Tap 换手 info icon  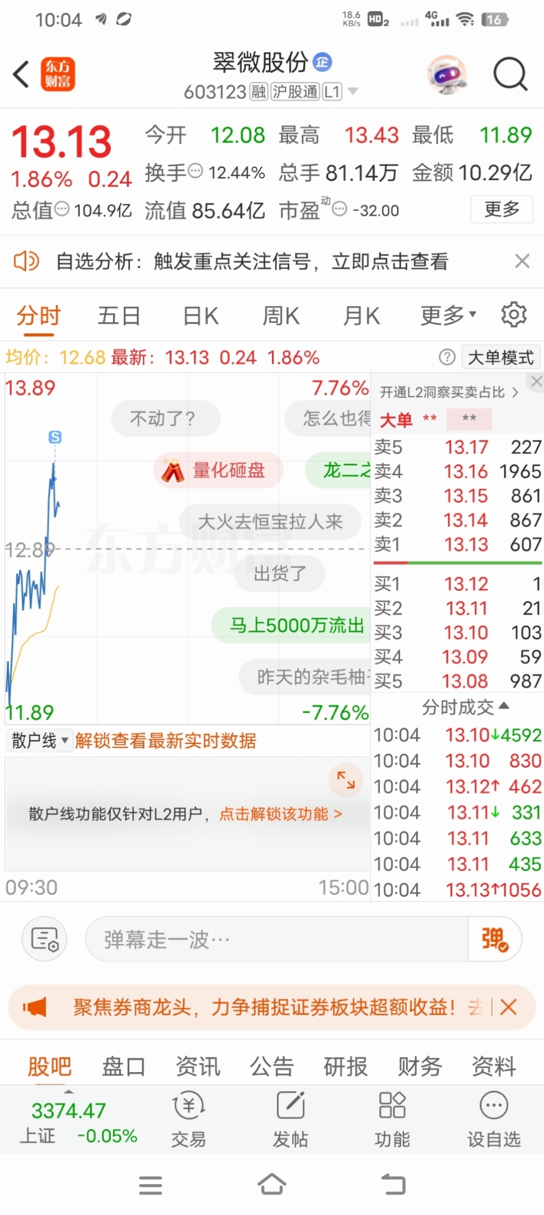196,171
